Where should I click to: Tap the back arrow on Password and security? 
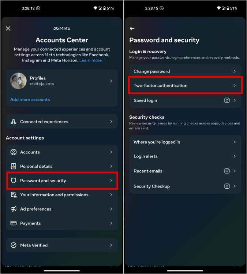click(132, 29)
